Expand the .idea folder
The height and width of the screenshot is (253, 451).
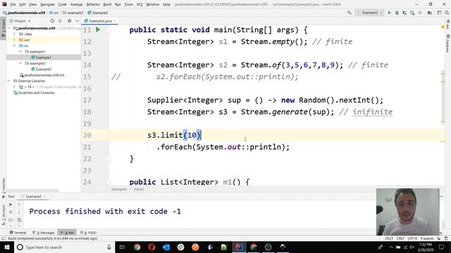14,34
